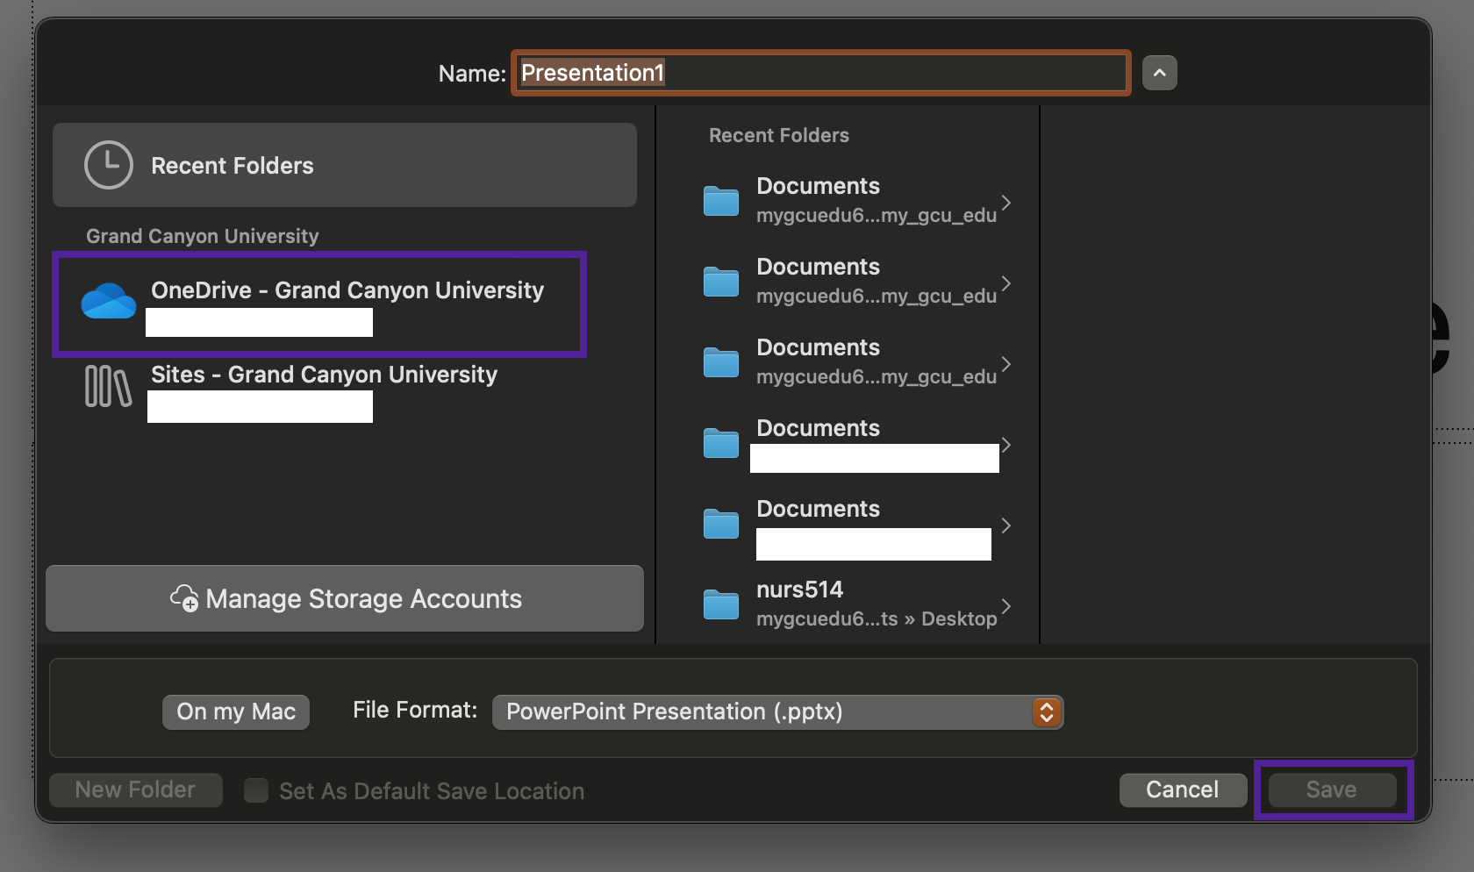Image resolution: width=1474 pixels, height=872 pixels.
Task: Expand the nurs514 folder chevron
Action: (1006, 606)
